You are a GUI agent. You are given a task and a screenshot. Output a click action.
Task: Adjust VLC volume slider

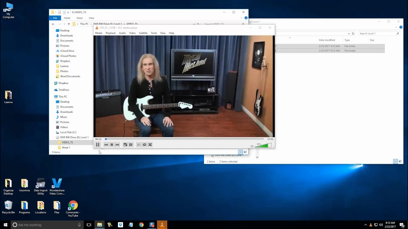(x=263, y=145)
